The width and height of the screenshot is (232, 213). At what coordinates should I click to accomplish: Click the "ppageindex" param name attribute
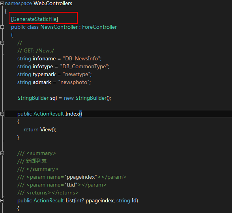click(x=81, y=177)
